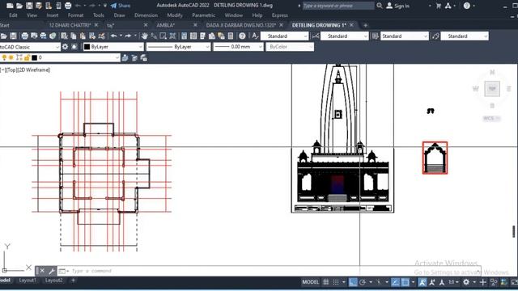Open the ByLayer linetype dropdown
The height and width of the screenshot is (291, 518).
(178, 47)
